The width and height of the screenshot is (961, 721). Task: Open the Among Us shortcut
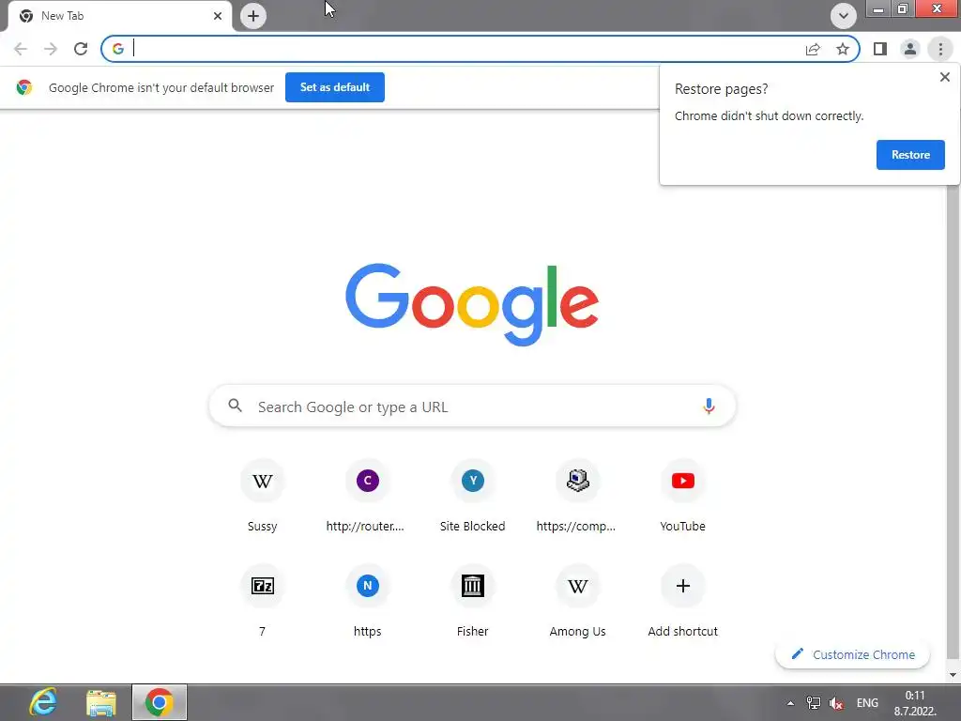click(x=577, y=600)
